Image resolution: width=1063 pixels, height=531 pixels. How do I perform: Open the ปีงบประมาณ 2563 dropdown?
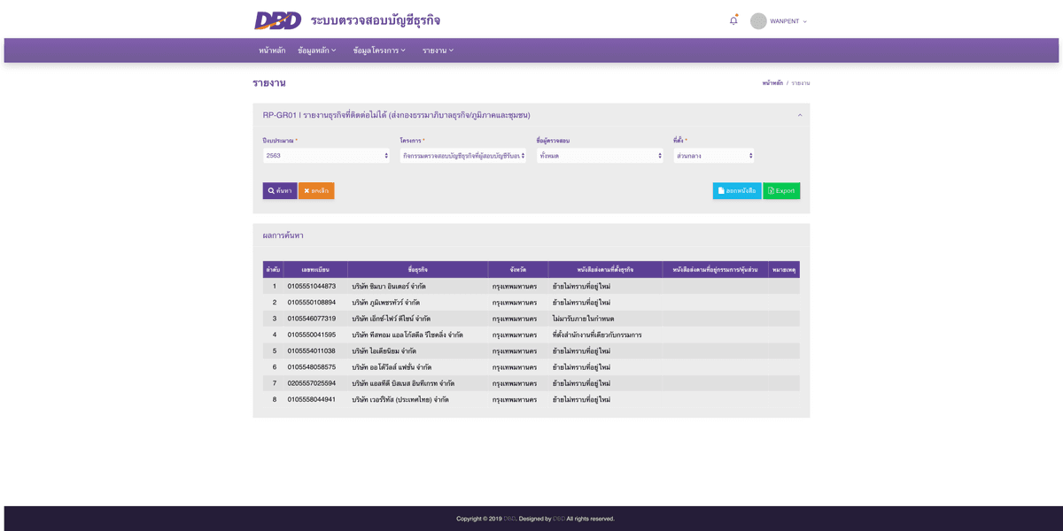326,156
